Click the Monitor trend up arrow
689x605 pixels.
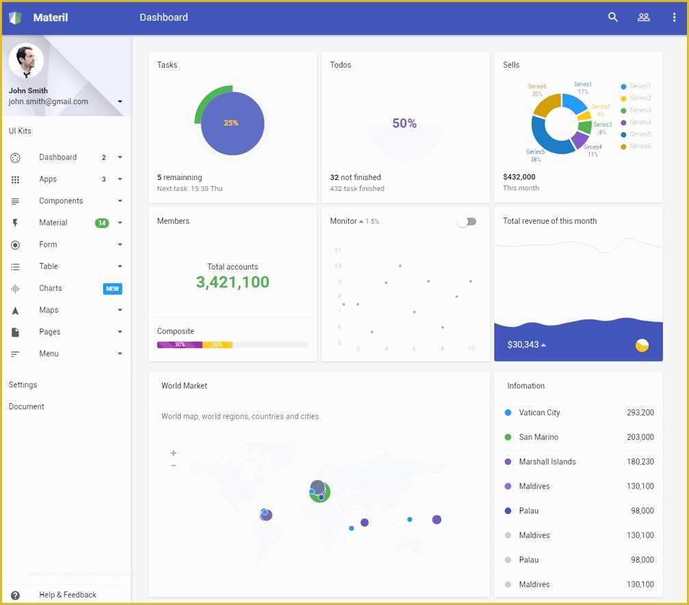coord(361,222)
